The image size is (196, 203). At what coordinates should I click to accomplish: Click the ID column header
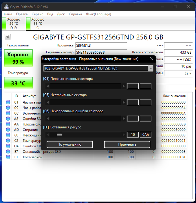pyautogui.click(x=16, y=96)
